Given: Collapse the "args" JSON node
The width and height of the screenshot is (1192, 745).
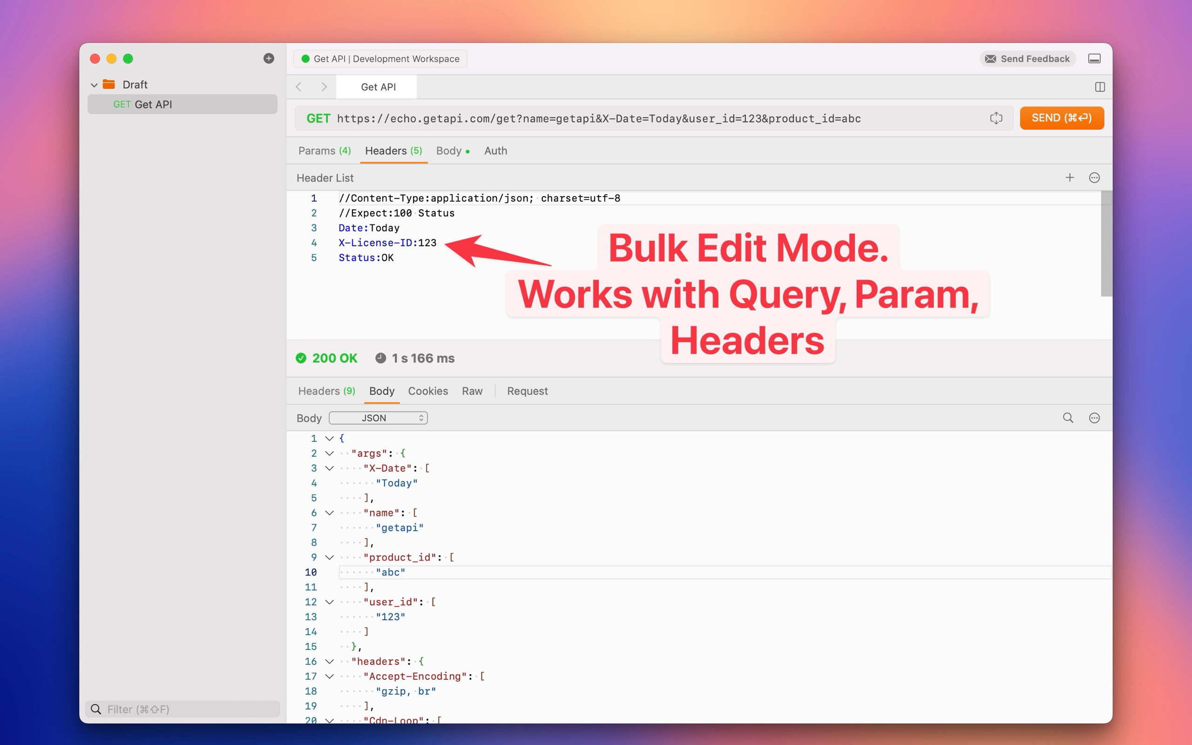Looking at the screenshot, I should point(330,454).
